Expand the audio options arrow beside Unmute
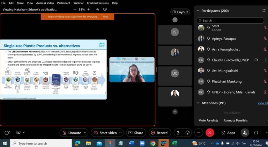The image size is (268, 147). pos(85,133)
